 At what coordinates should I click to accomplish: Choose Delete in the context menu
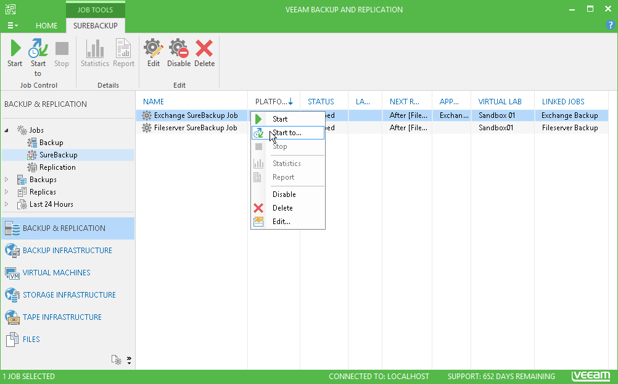287,208
